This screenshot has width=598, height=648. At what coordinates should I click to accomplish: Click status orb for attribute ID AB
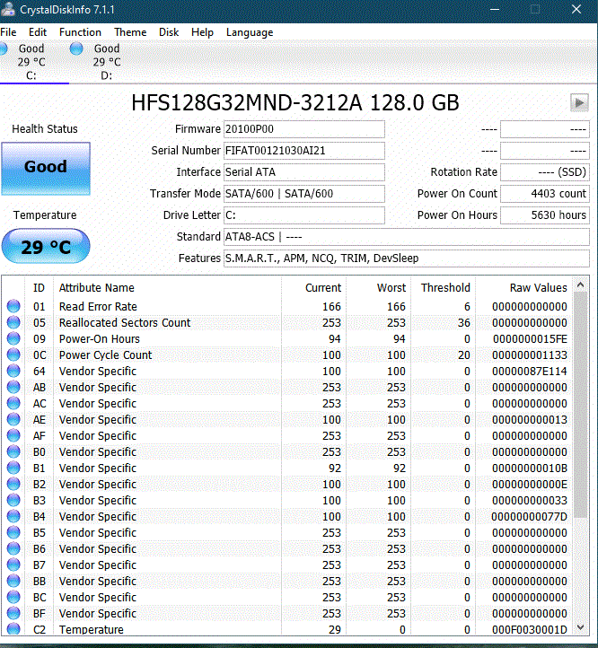(13, 387)
